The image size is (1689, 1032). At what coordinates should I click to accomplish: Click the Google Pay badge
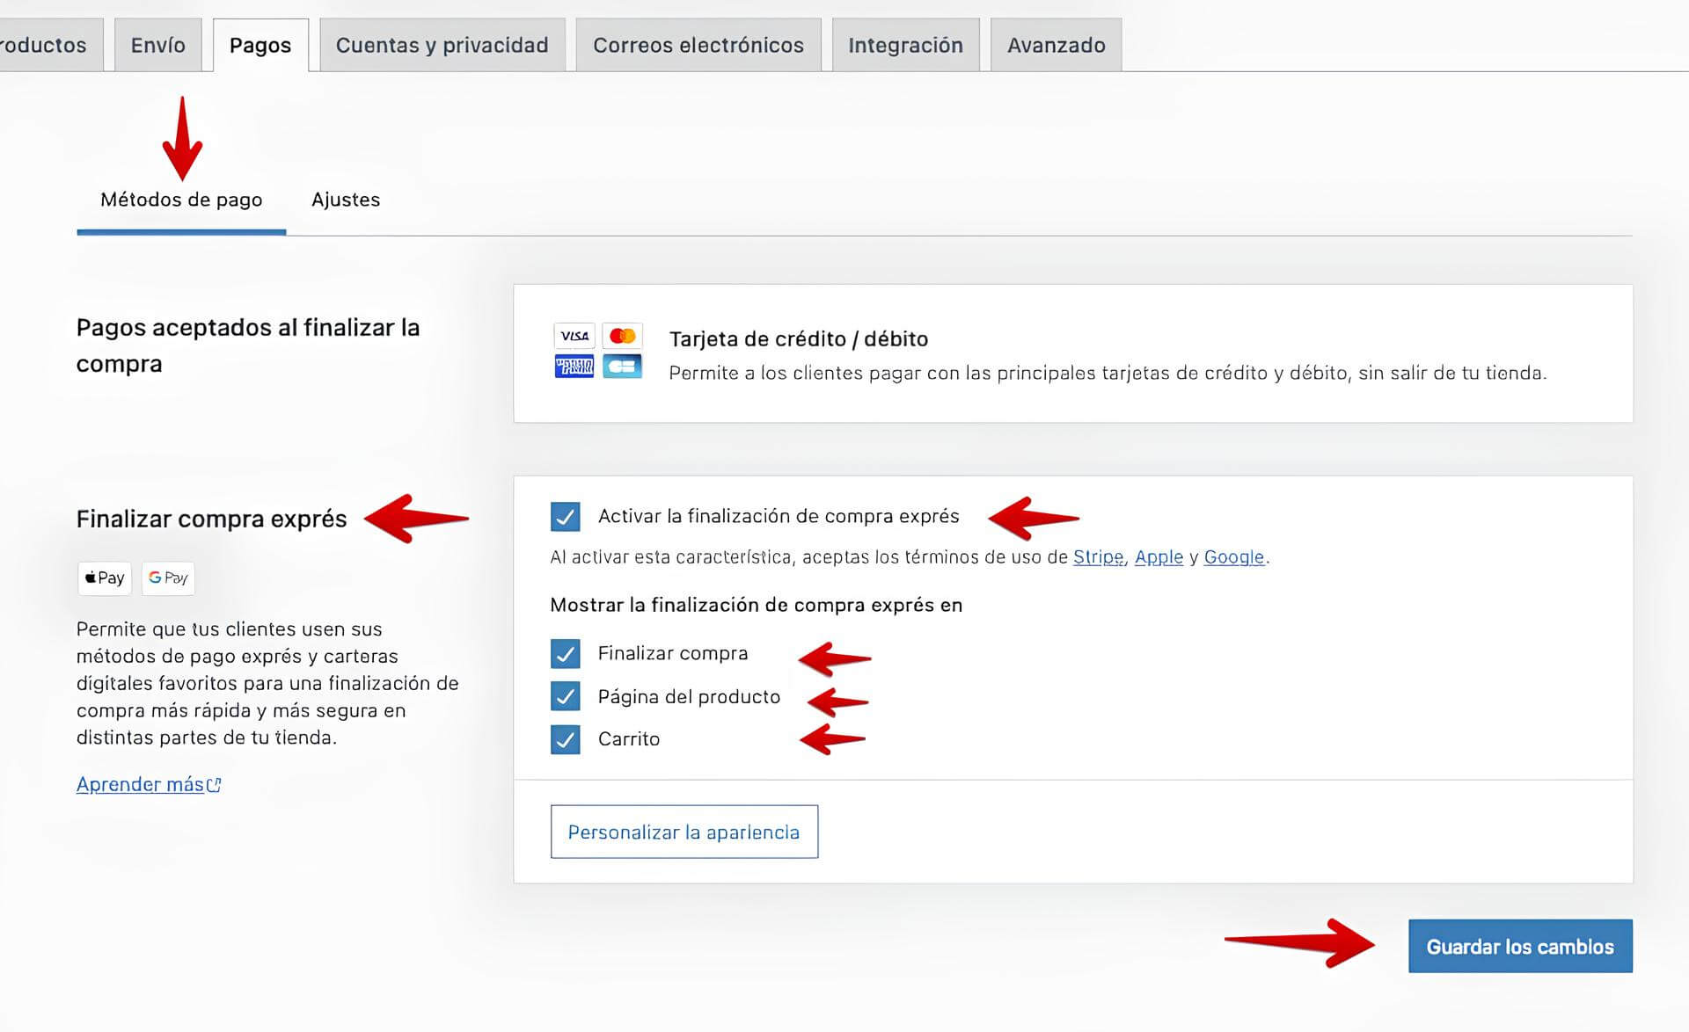point(168,578)
